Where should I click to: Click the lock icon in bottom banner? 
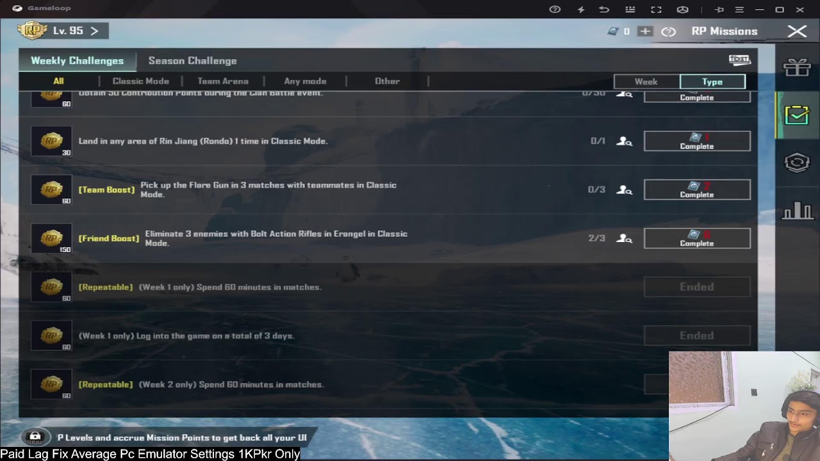click(x=35, y=437)
